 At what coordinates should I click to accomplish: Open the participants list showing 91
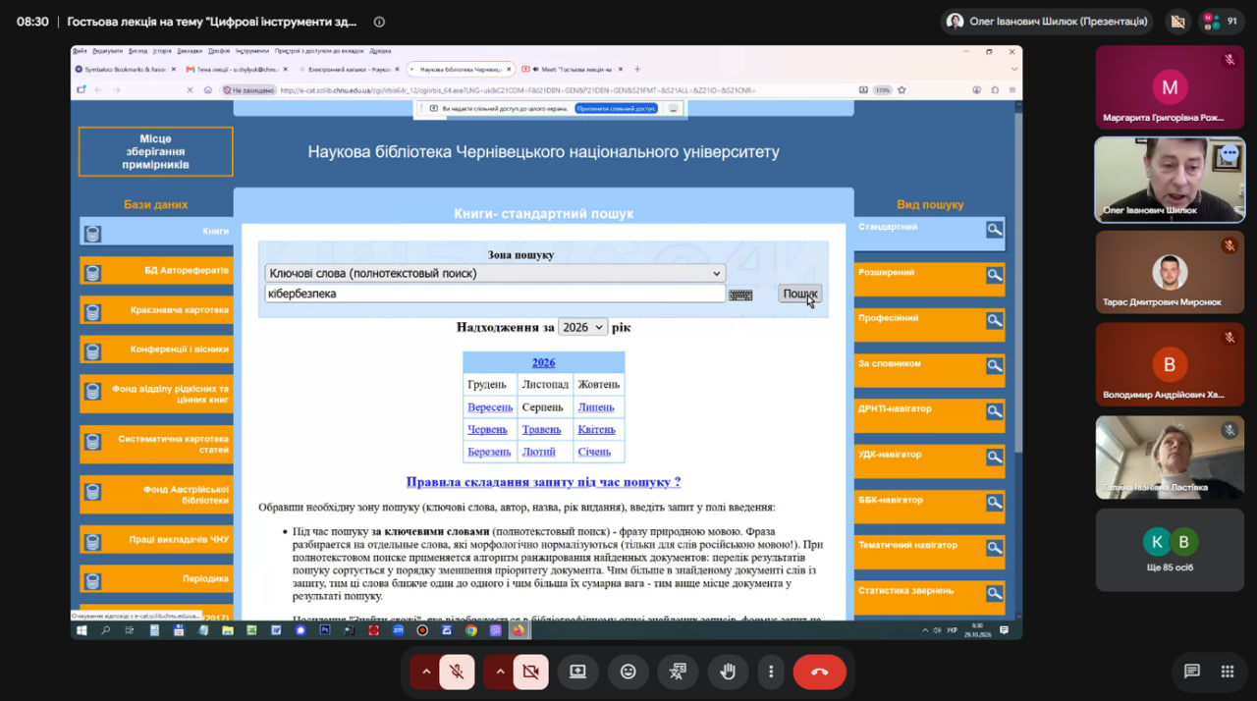click(1222, 21)
